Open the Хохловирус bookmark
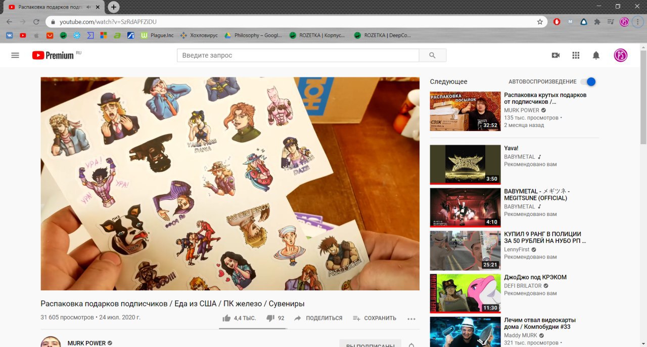The image size is (647, 347). (x=199, y=35)
